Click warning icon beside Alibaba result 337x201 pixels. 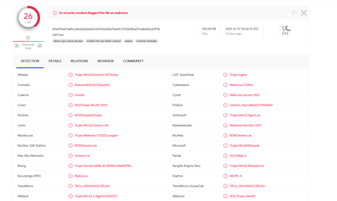70,75
